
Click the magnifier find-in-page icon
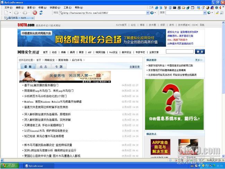(x=222, y=13)
